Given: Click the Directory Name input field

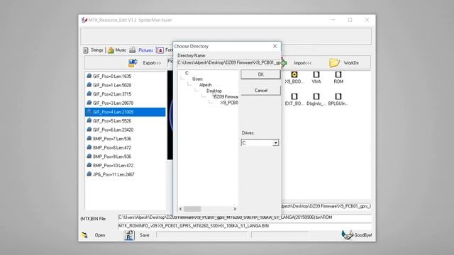Looking at the screenshot, I should 229,63.
